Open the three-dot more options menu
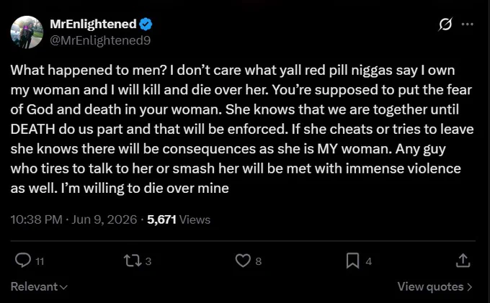This screenshot has height=303, width=490. click(x=467, y=24)
